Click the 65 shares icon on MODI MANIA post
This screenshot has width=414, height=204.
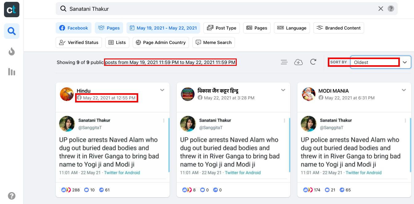click(x=342, y=190)
